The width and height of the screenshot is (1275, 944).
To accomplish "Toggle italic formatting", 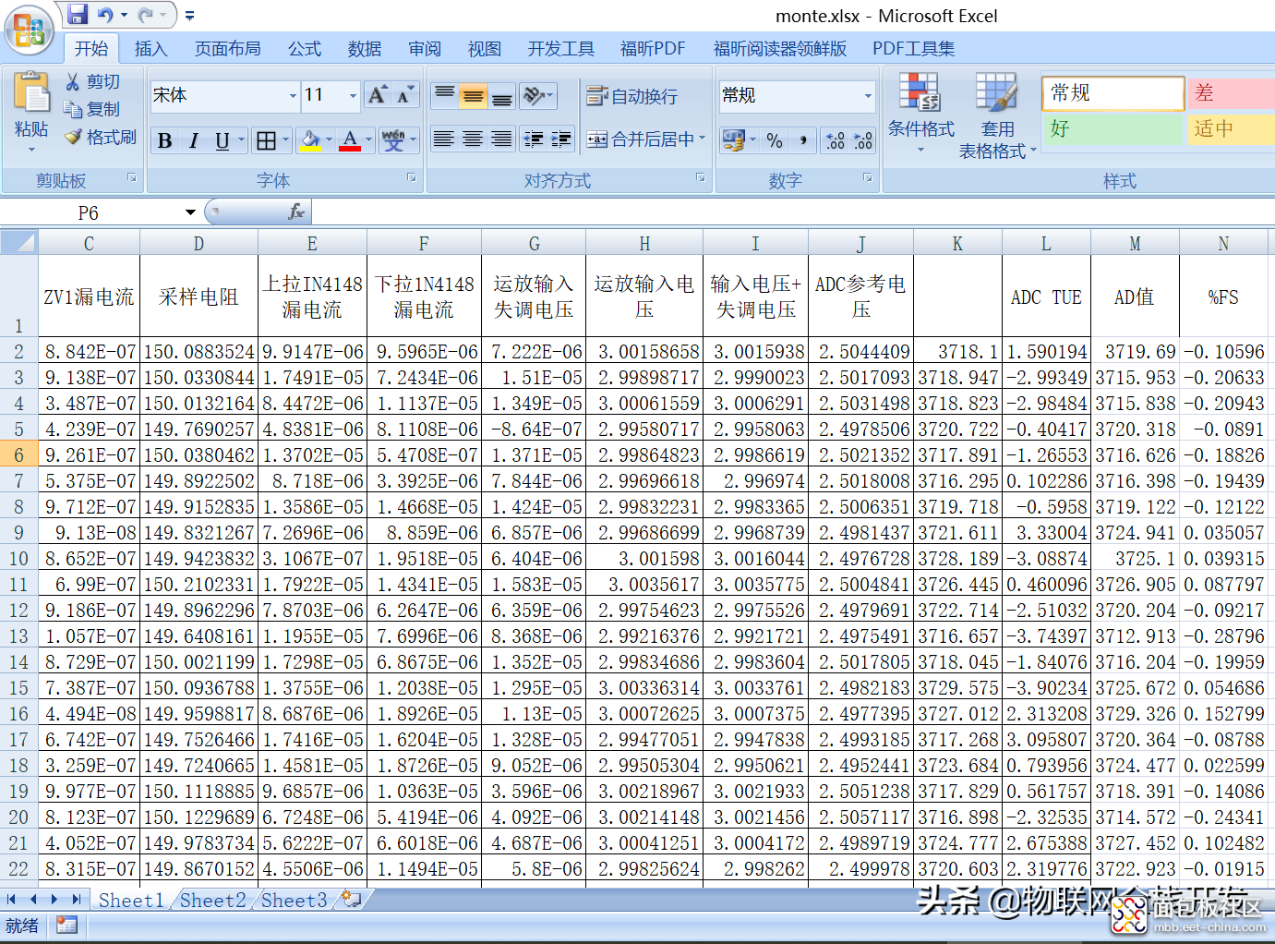I will (193, 140).
